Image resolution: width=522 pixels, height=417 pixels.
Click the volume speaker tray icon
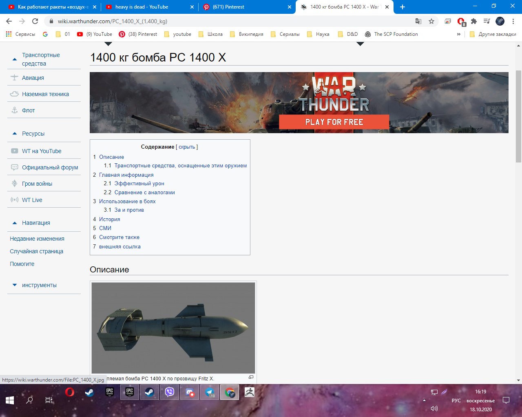pyautogui.click(x=434, y=408)
